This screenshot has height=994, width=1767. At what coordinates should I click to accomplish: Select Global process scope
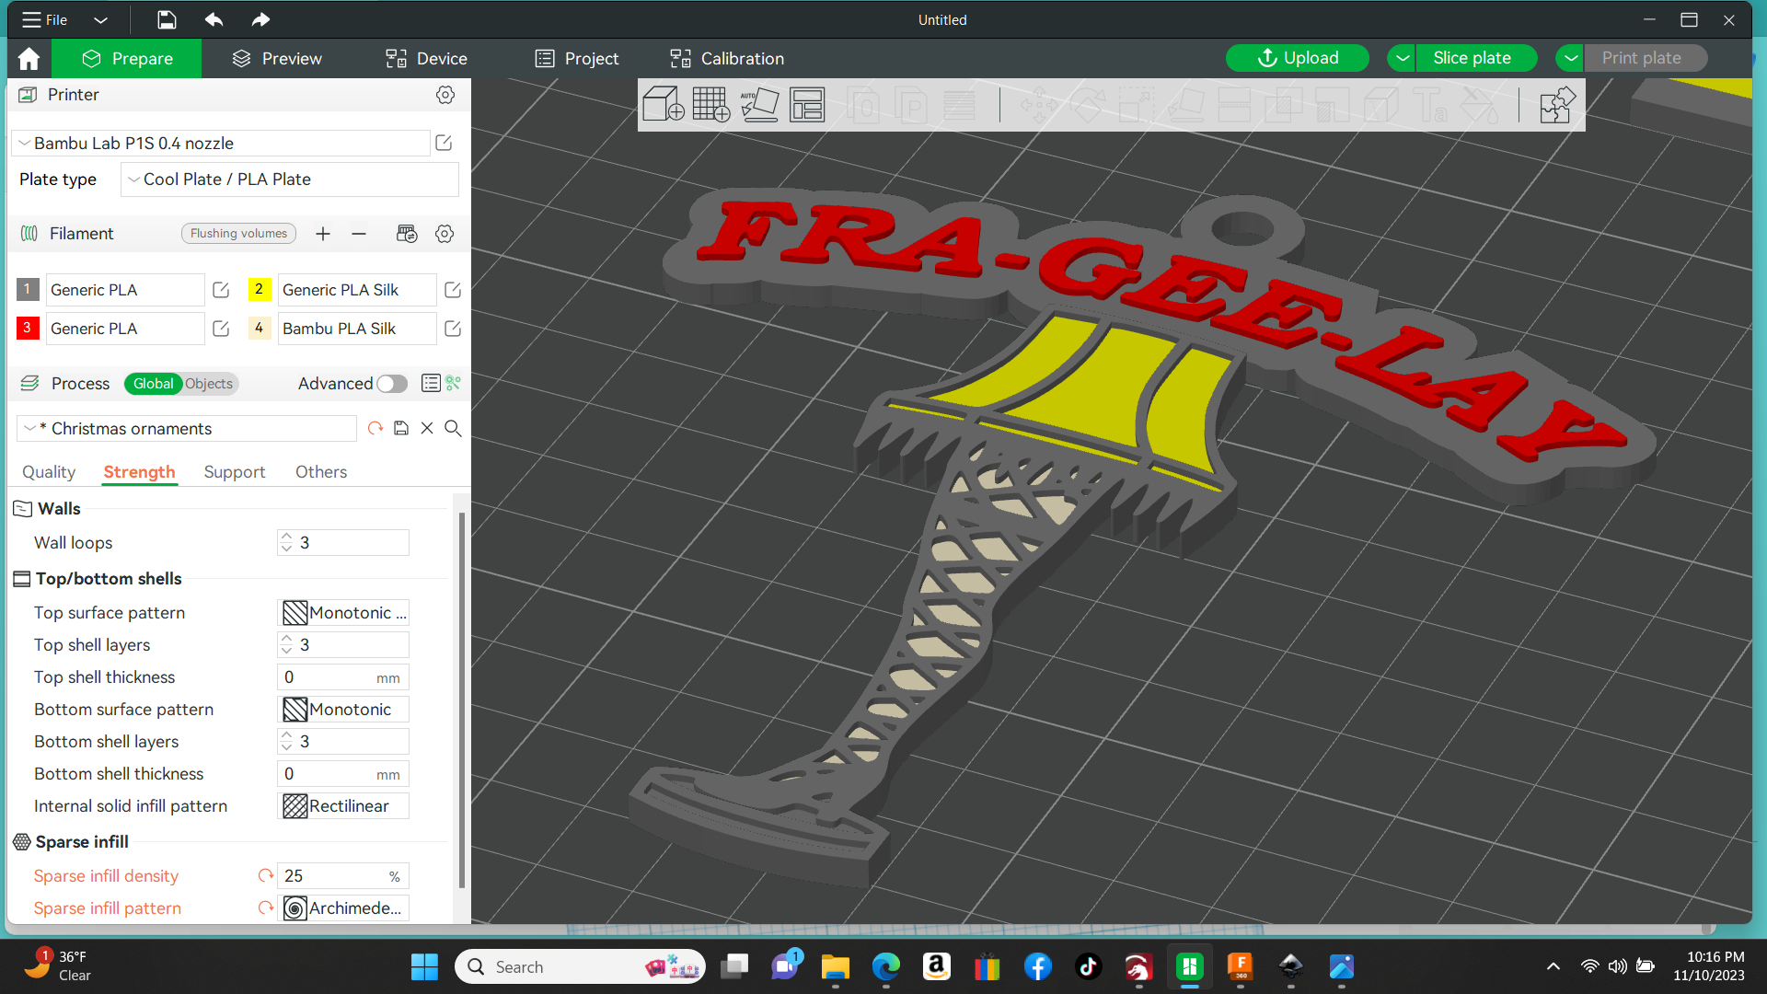point(153,384)
